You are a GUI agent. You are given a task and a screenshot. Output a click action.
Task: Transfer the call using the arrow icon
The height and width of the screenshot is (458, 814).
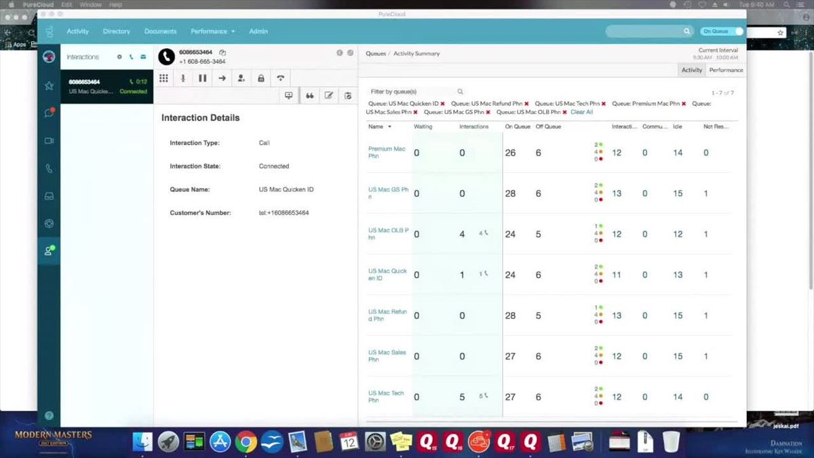point(222,78)
